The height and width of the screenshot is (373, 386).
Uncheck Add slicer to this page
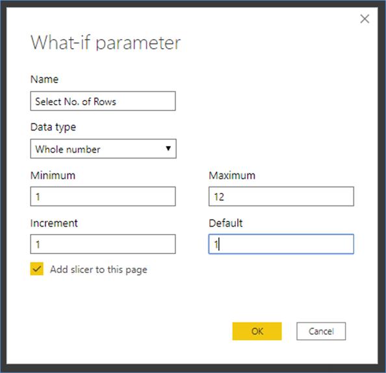click(36, 268)
